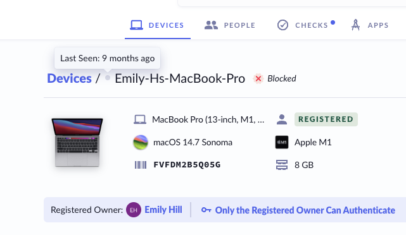406x235 pixels.
Task: Open the Checks tab
Action: click(306, 25)
